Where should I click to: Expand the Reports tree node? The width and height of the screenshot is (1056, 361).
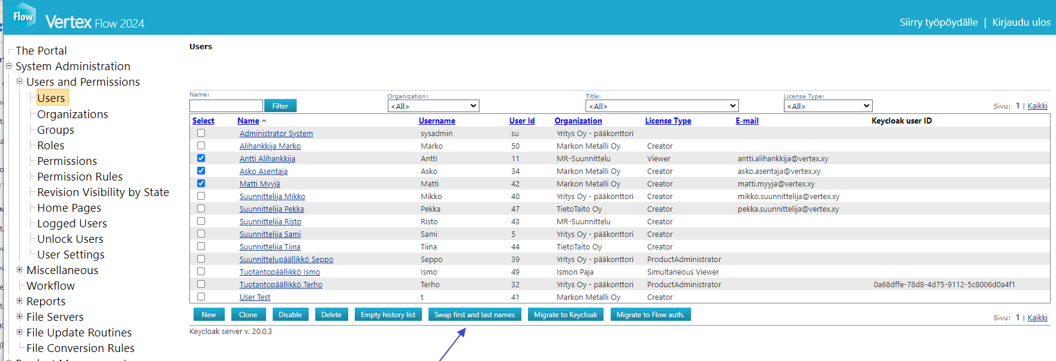click(x=20, y=301)
